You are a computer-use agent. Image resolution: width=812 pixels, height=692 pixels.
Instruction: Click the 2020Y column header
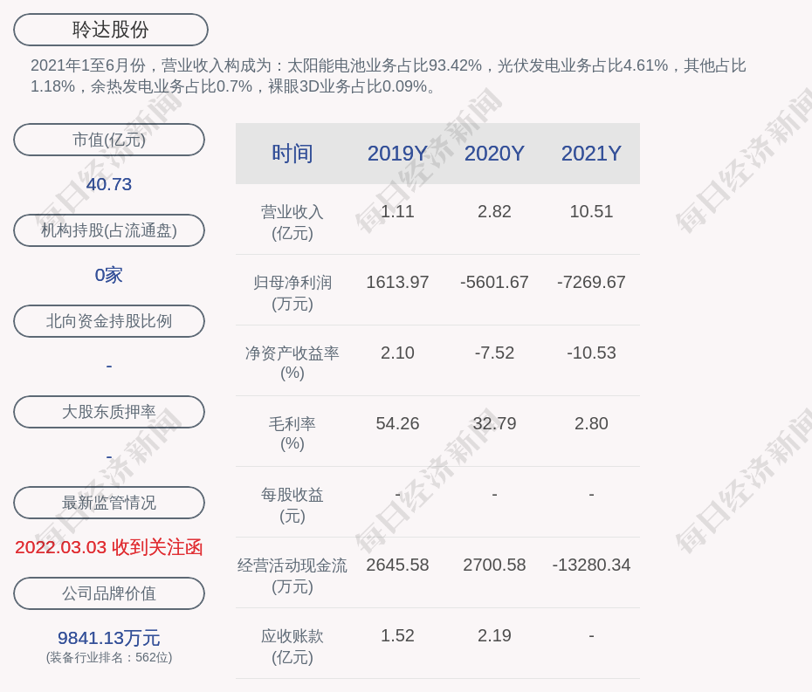point(494,154)
